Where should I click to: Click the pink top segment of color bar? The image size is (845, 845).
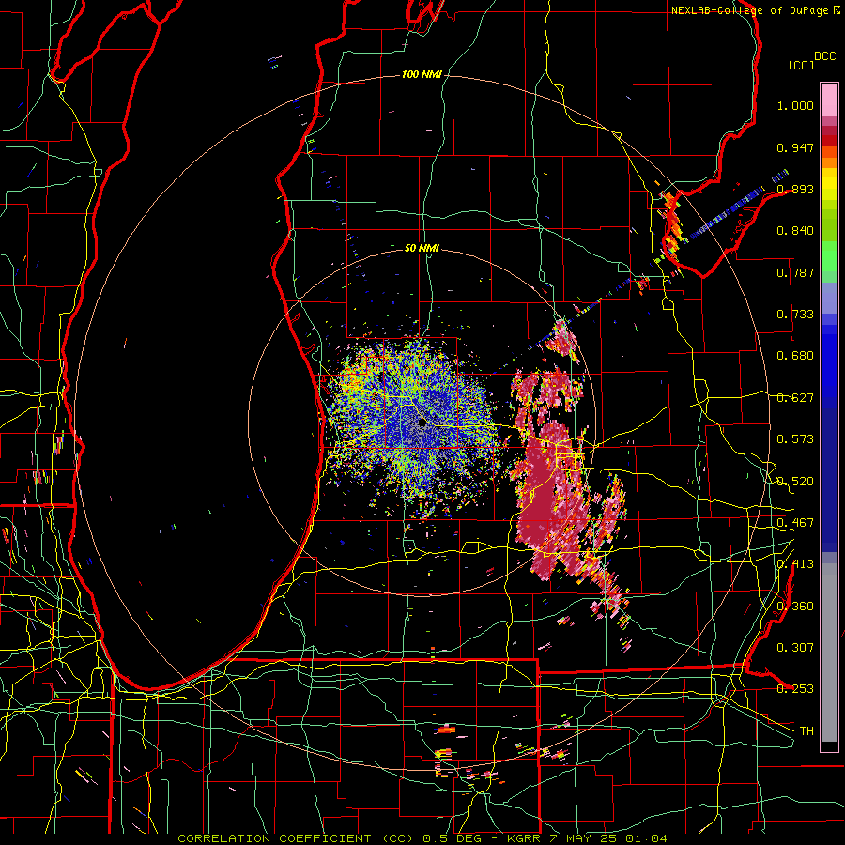[x=829, y=100]
